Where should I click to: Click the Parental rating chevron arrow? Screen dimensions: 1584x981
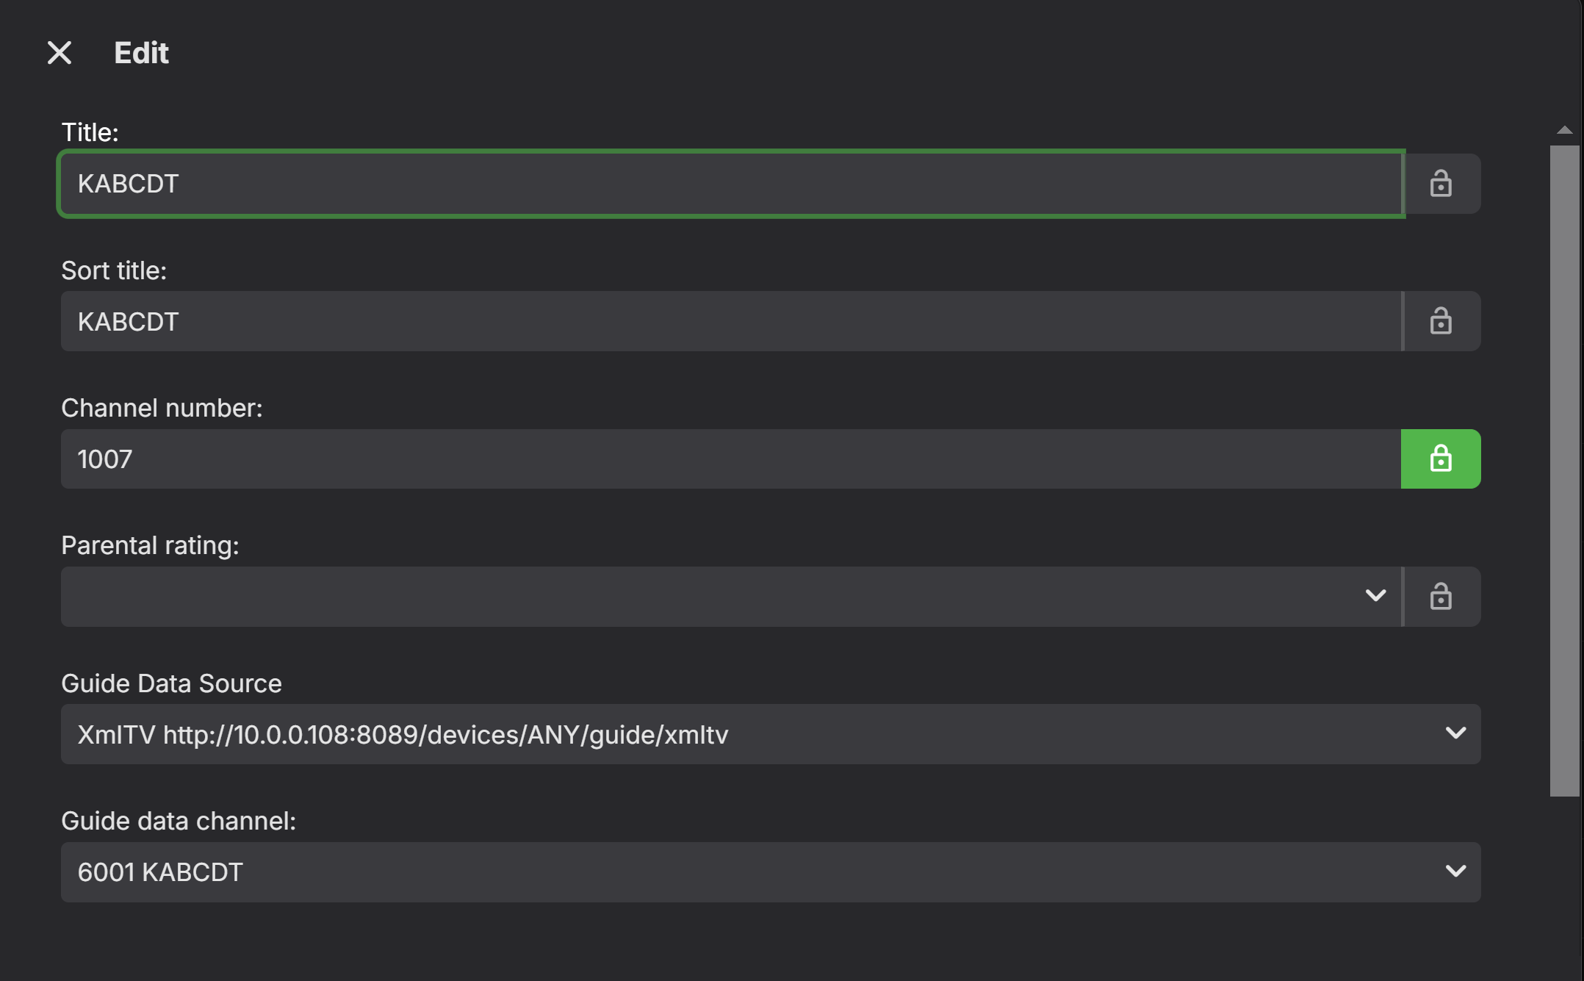pos(1375,595)
